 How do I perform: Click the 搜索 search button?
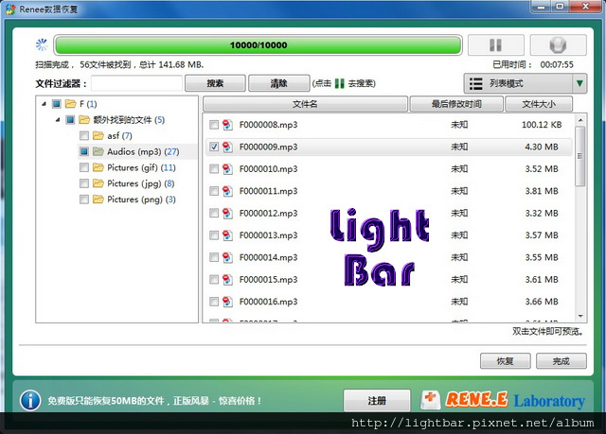pos(215,83)
